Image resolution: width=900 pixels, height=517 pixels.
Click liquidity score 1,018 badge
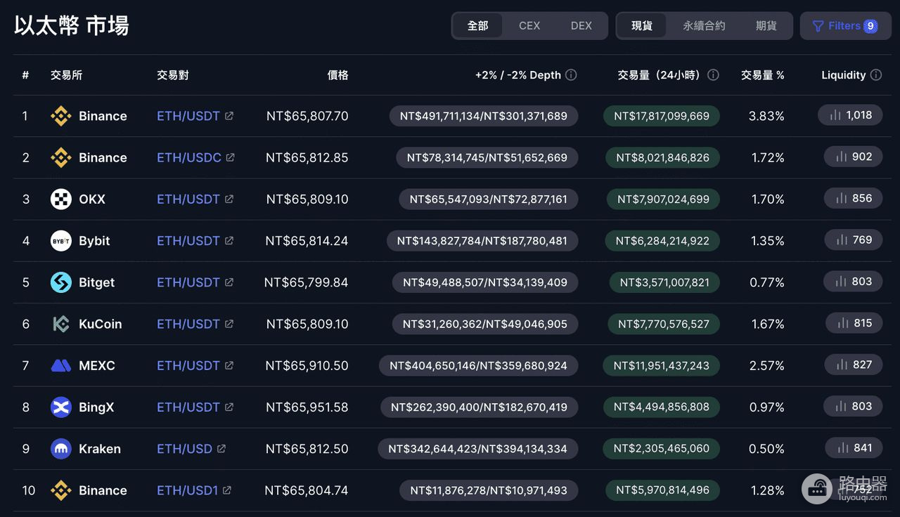pyautogui.click(x=850, y=115)
